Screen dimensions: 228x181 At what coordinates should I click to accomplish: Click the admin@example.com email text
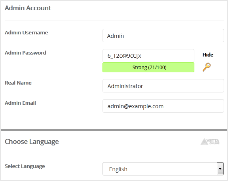pos(135,106)
